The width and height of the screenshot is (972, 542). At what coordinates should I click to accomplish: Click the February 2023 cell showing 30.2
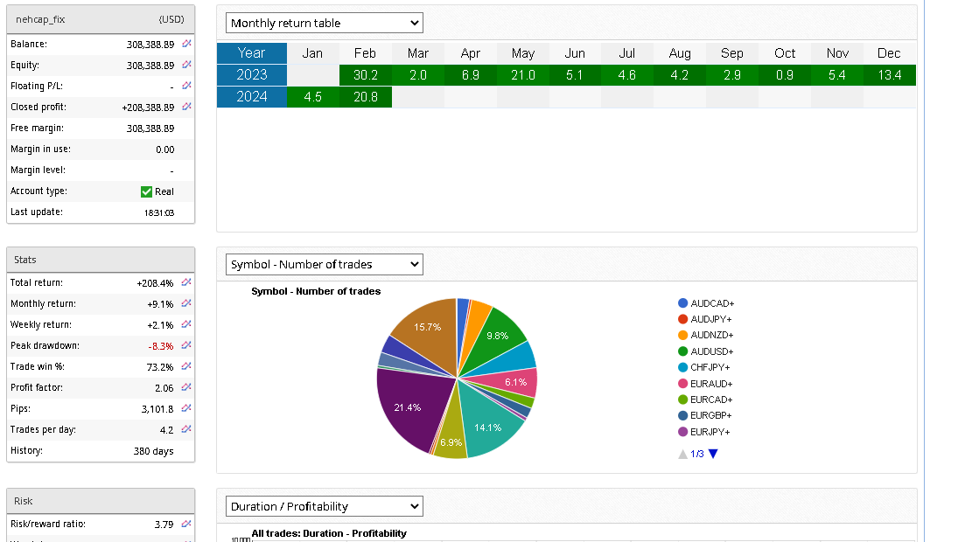coord(365,75)
